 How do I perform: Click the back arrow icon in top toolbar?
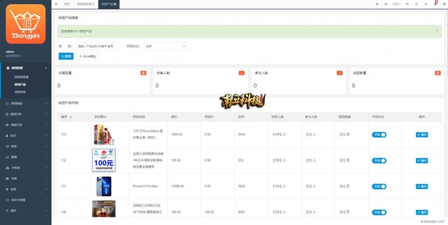pyautogui.click(x=407, y=4)
